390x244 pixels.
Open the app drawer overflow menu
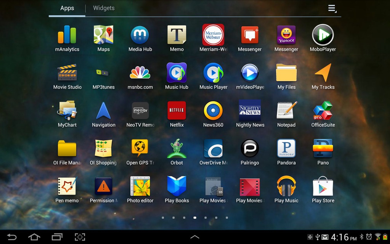click(332, 8)
